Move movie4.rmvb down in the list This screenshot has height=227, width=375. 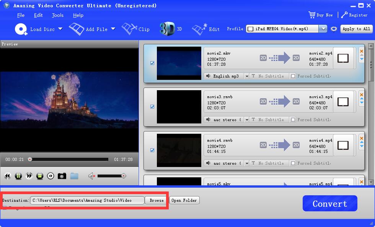(x=362, y=146)
